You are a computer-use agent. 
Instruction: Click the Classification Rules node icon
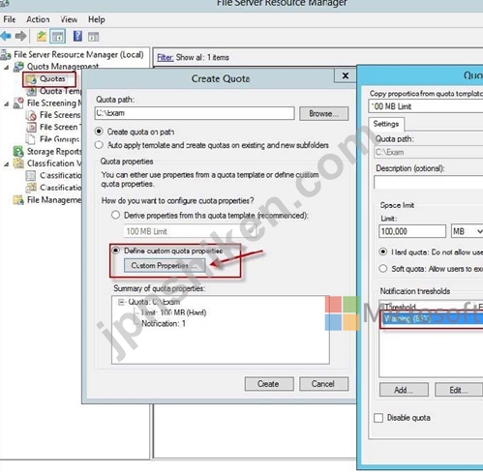pos(31,188)
